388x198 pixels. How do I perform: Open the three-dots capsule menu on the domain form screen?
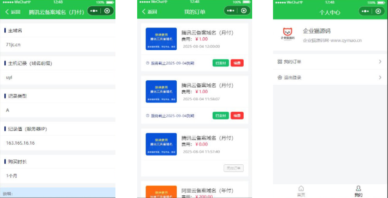95,11
